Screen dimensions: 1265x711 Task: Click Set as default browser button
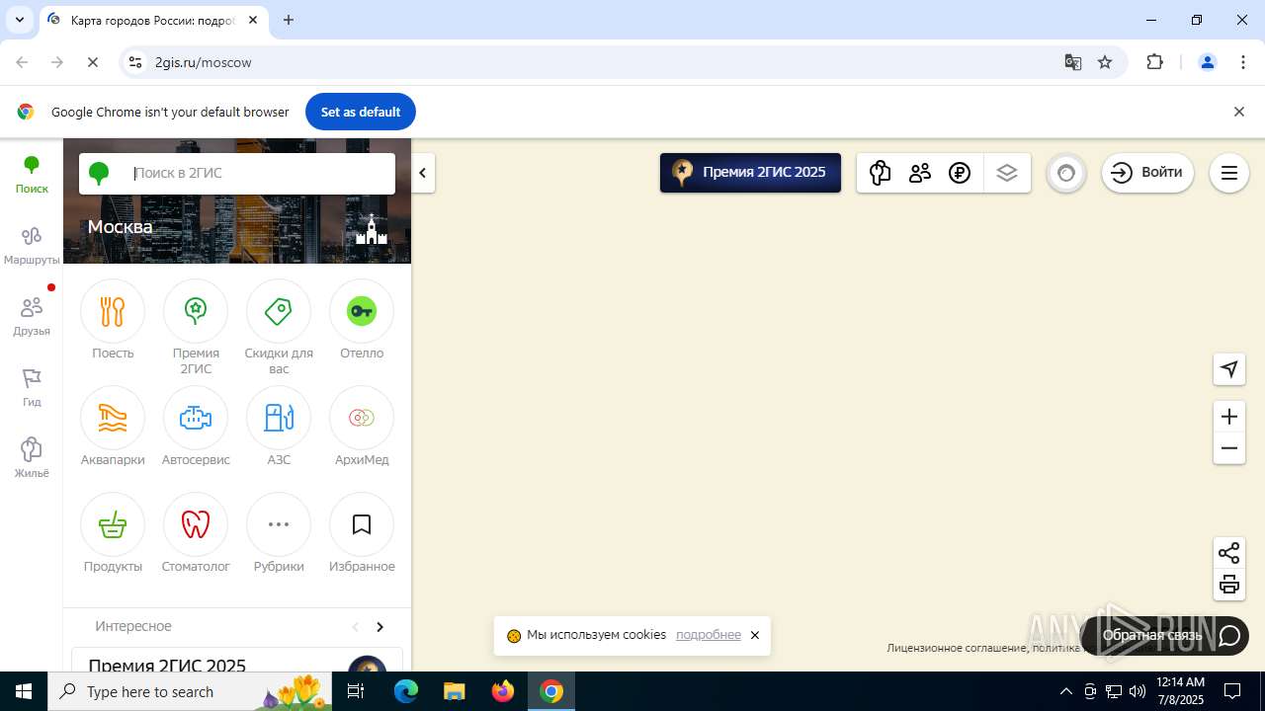click(361, 112)
